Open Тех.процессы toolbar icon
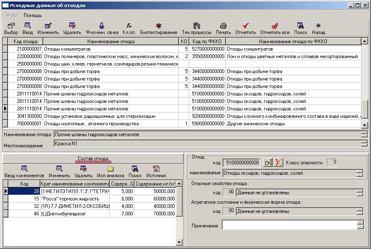 click(x=197, y=26)
